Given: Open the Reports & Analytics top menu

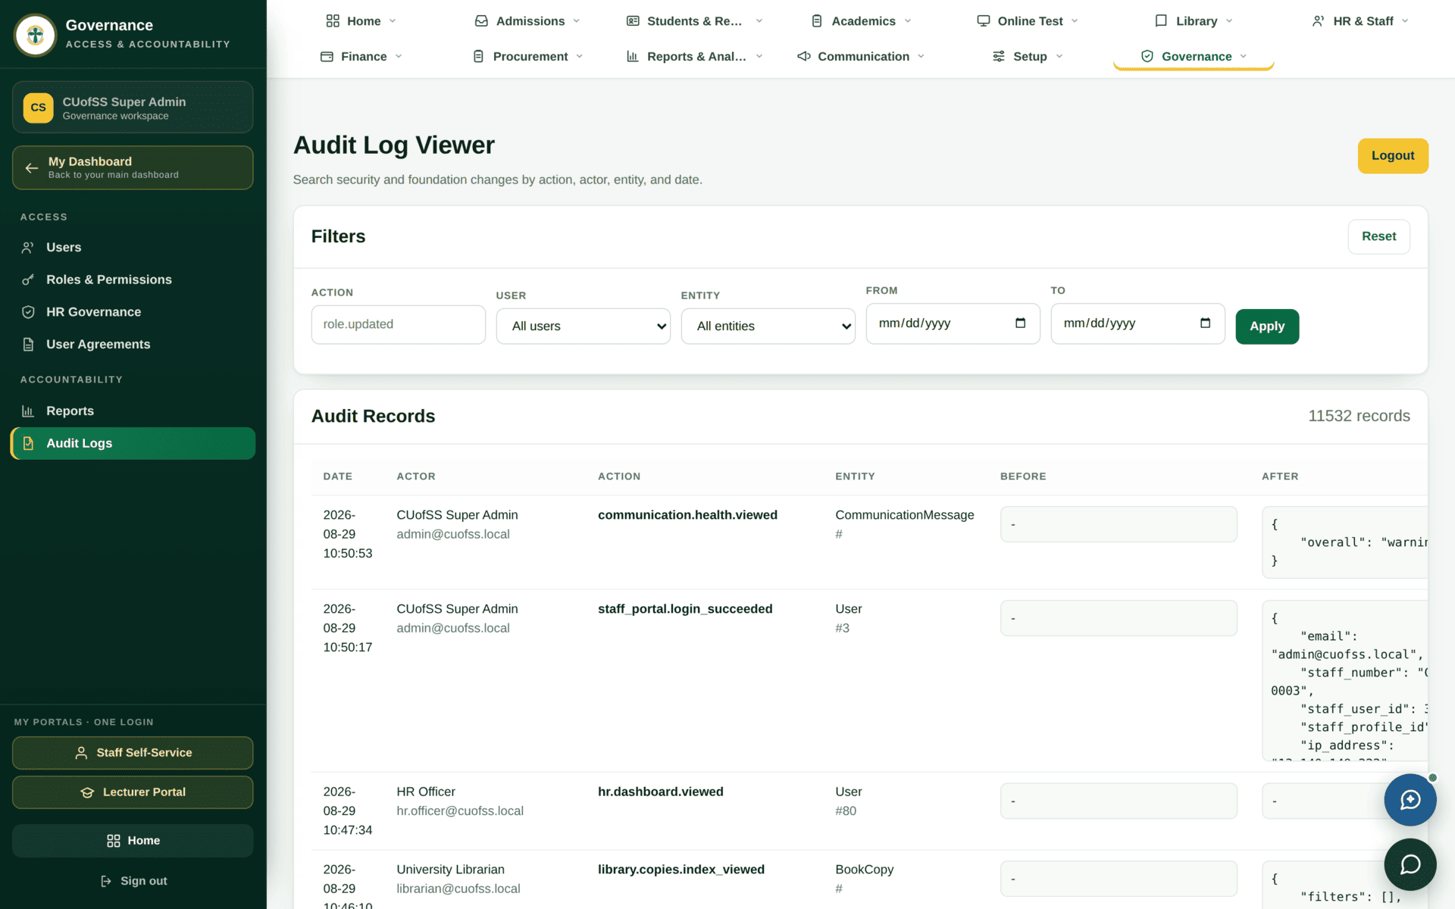Looking at the screenshot, I should click(x=695, y=57).
